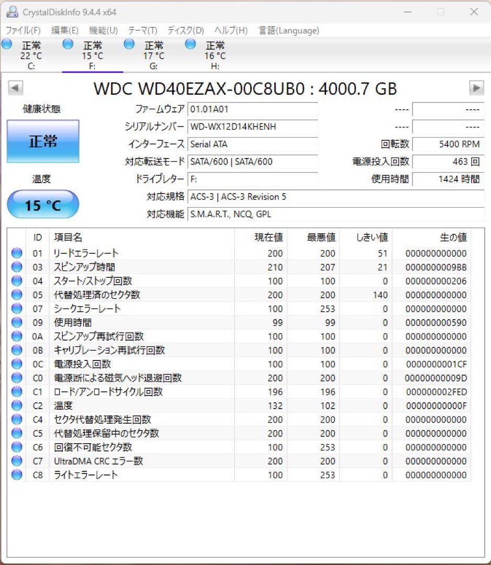Click the 正常 health status button
This screenshot has height=565, width=491.
click(x=42, y=141)
